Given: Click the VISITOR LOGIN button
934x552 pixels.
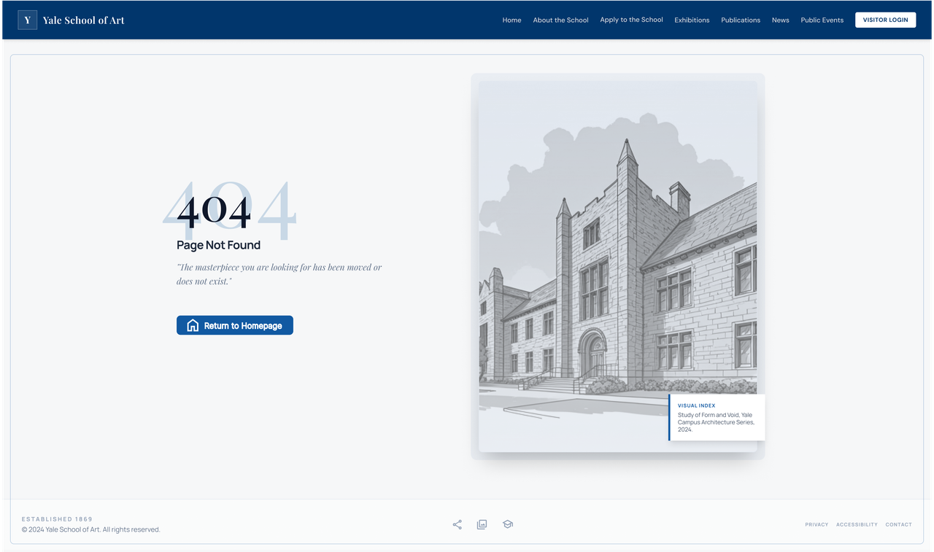Looking at the screenshot, I should point(885,20).
